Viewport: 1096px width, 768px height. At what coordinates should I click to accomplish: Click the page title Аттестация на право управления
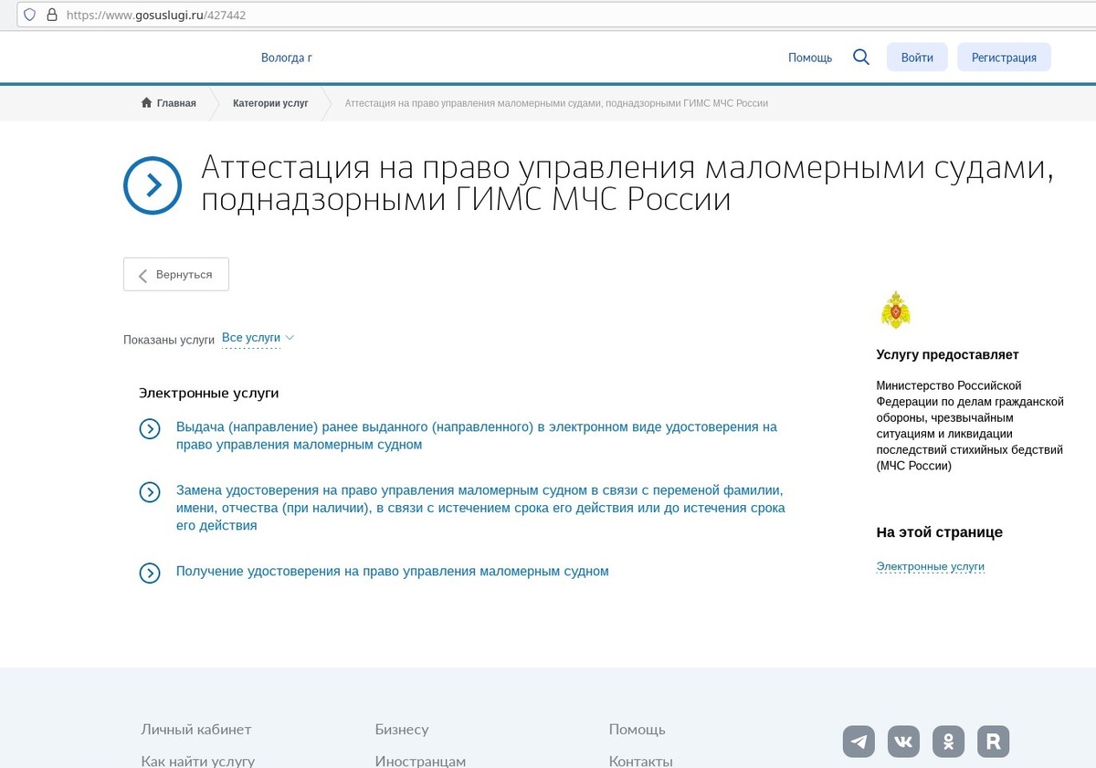[627, 183]
